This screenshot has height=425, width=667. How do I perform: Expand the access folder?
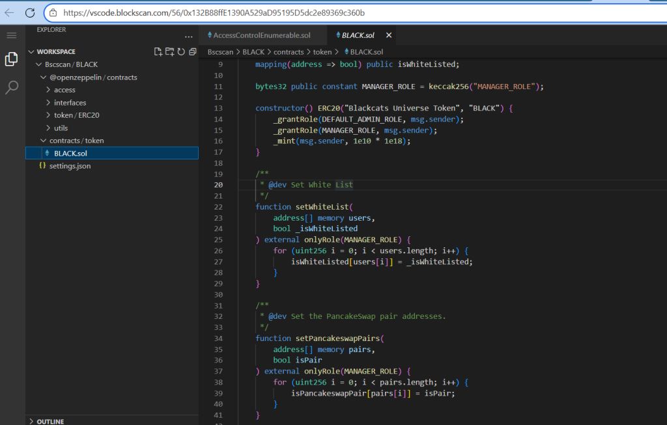pyautogui.click(x=64, y=90)
